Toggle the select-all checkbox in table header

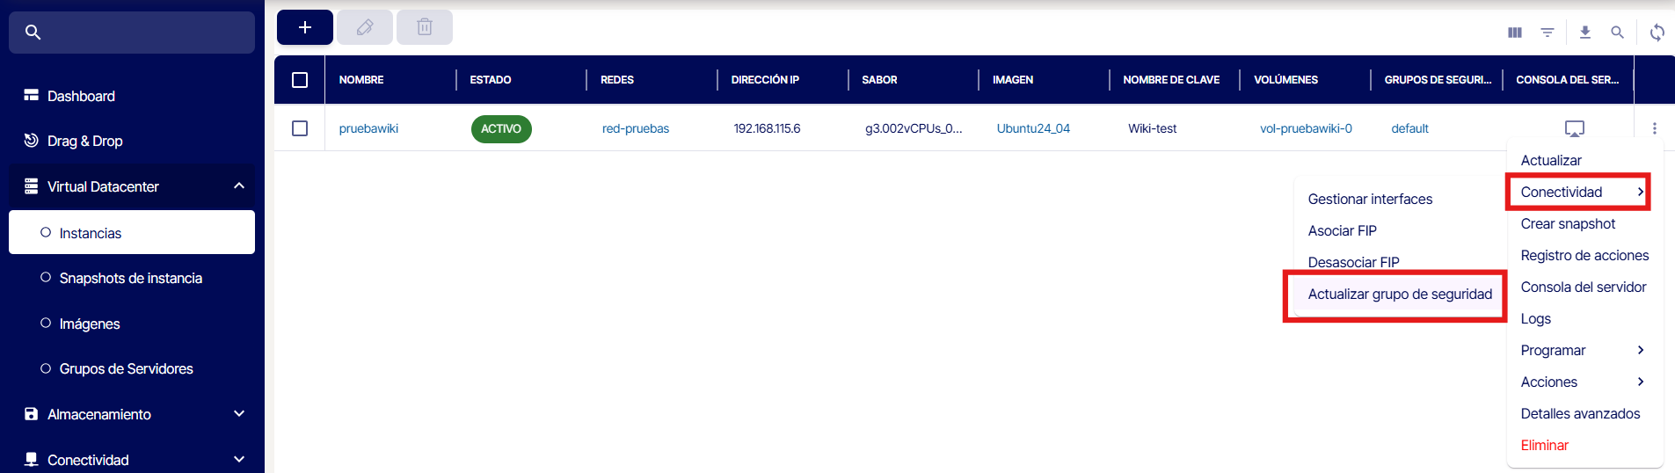click(300, 80)
